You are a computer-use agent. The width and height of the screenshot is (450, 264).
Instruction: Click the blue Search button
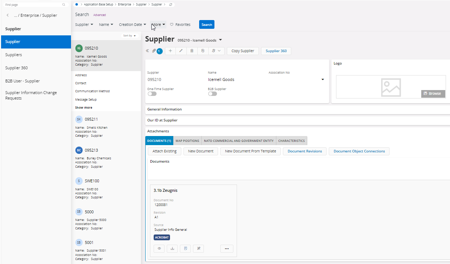pyautogui.click(x=206, y=25)
